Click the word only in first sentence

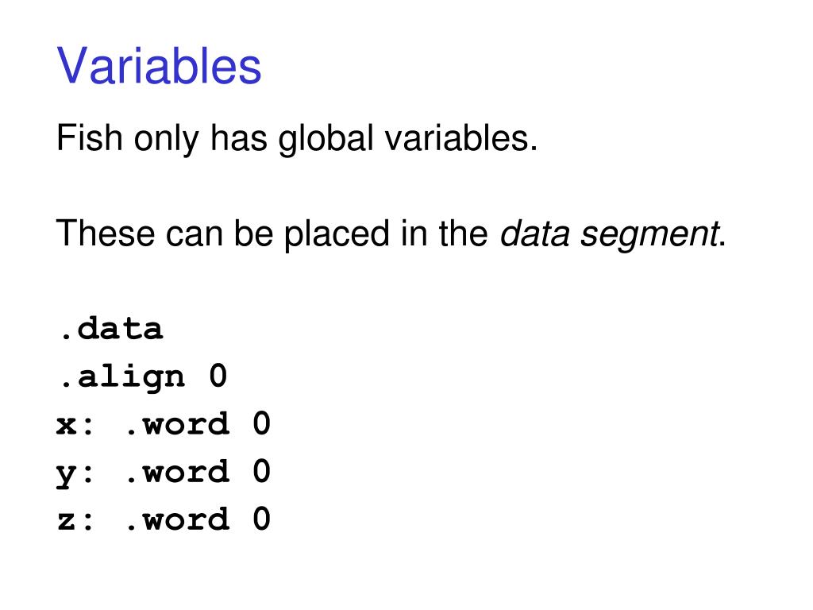click(166, 139)
